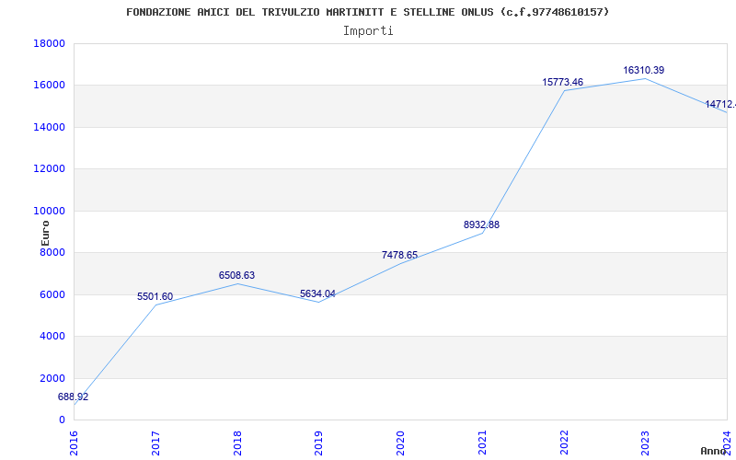Screen dimensions: 736x460
Task: Click the y-axis value 8000
Action: [52, 252]
